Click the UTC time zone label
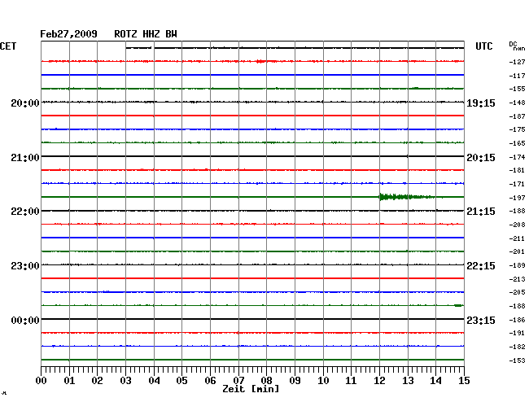Screen dimensions: 529x402 click(483, 46)
